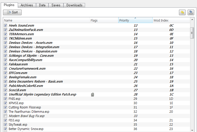197x132 pixels.
Task: Disable BeeingFemale.esm checkbox
Action: pos(5,77)
